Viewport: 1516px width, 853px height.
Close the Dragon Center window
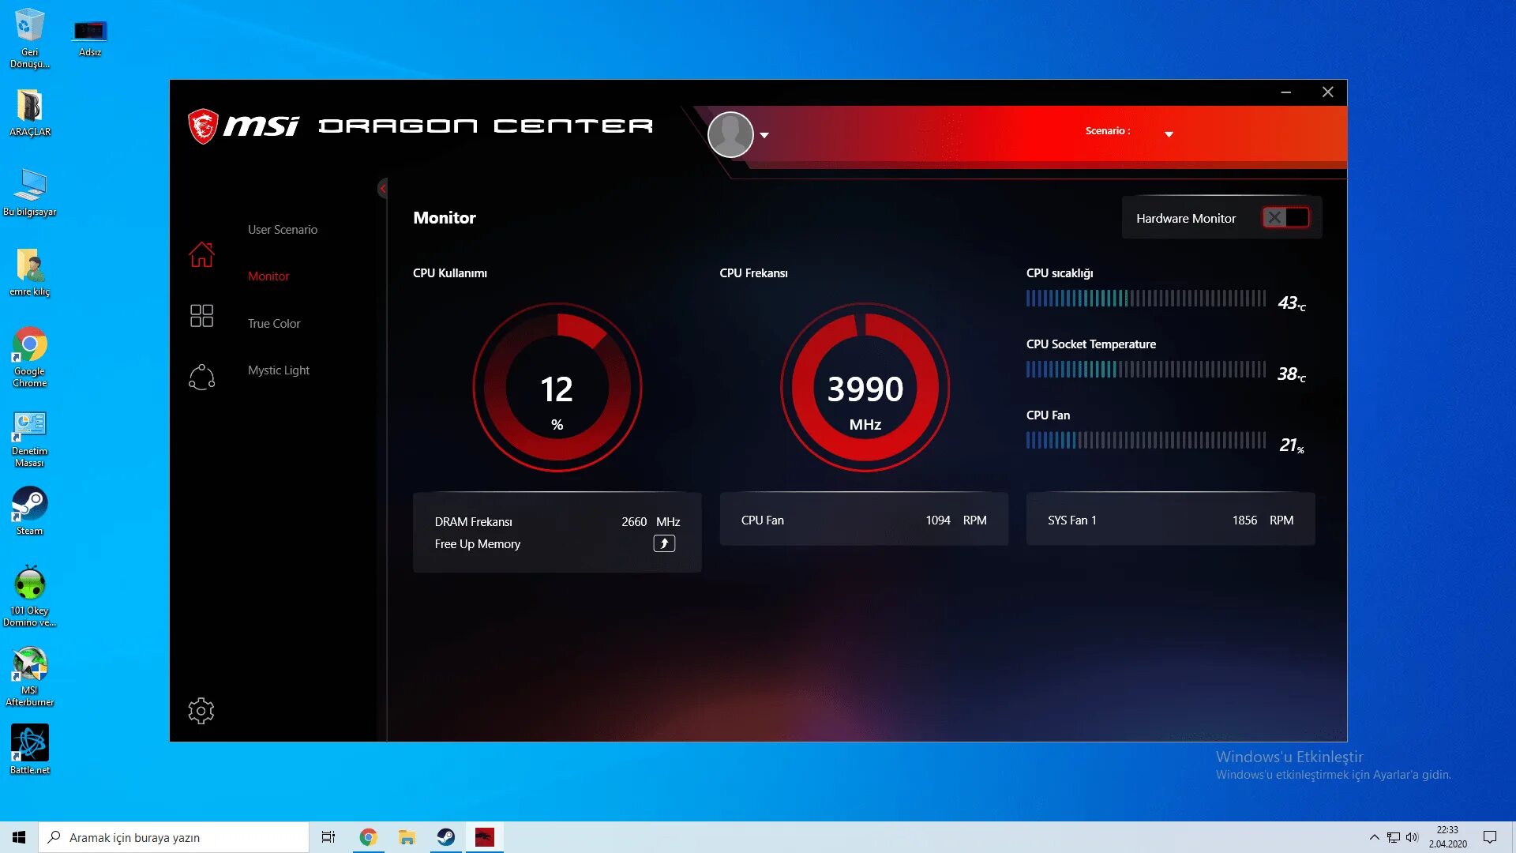pos(1327,92)
